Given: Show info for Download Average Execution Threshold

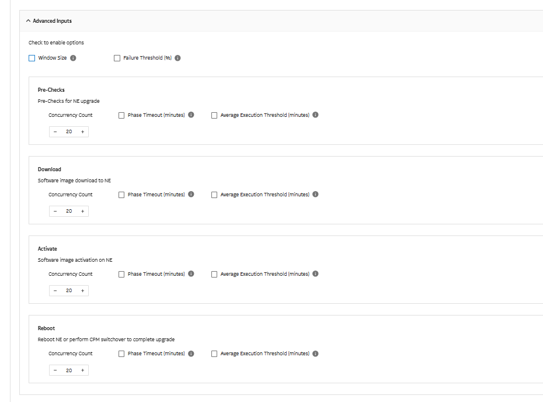Looking at the screenshot, I should (315, 195).
